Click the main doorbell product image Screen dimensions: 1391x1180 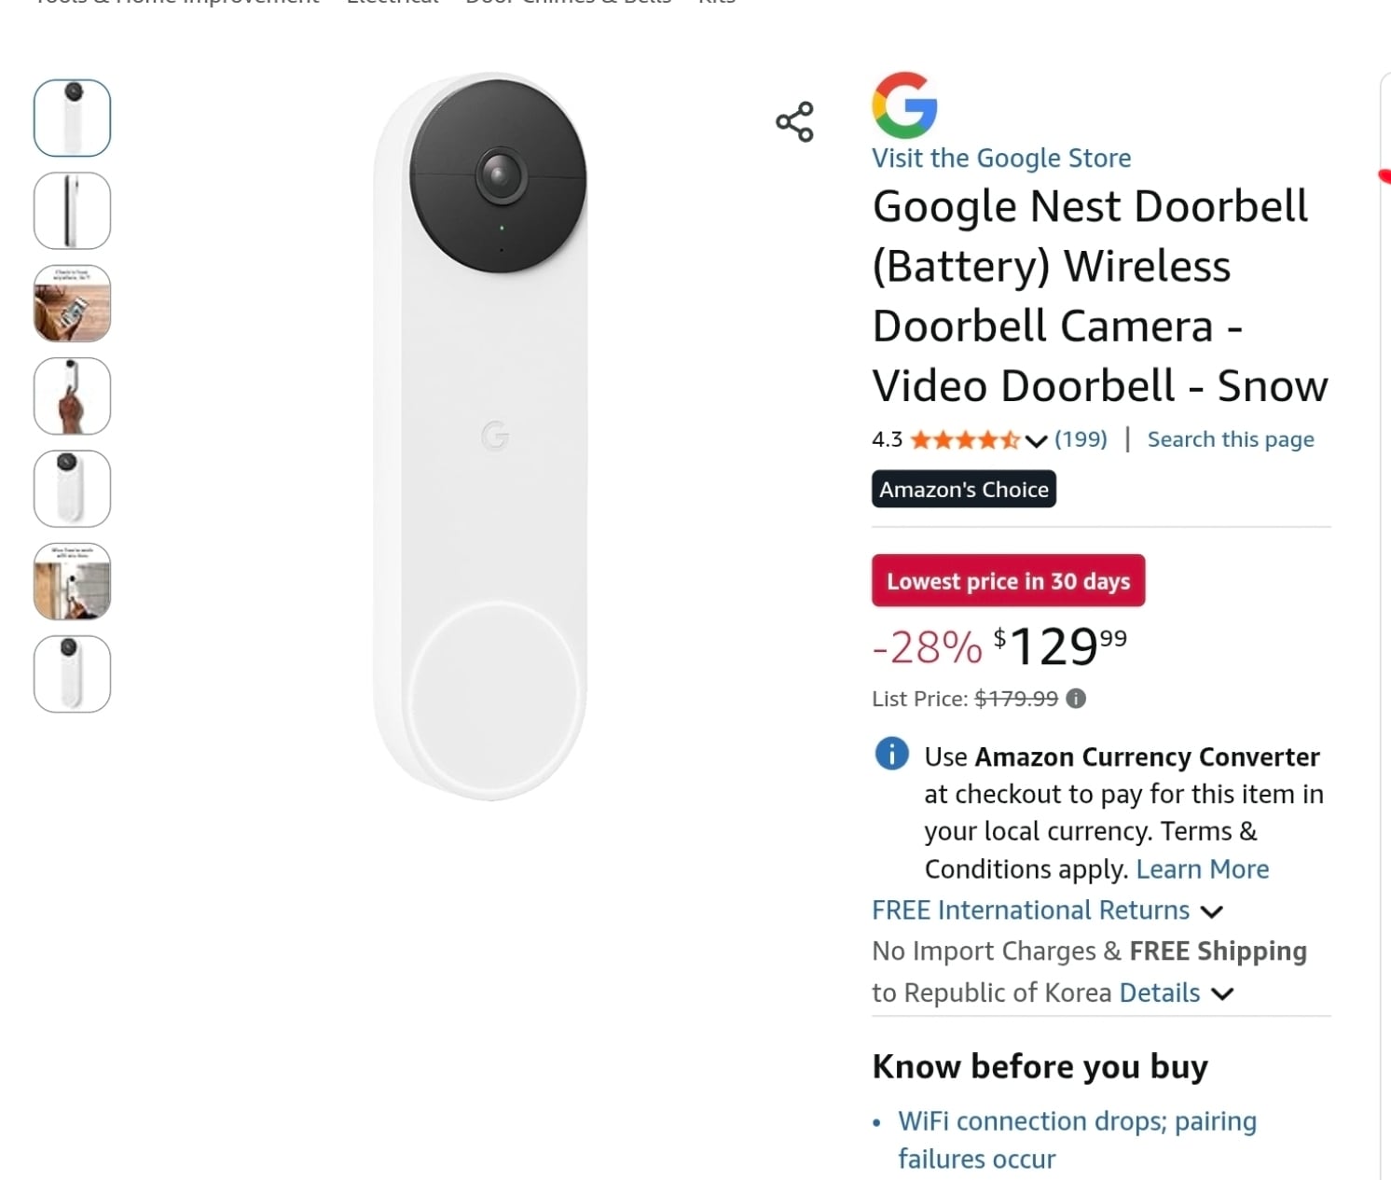point(481,436)
